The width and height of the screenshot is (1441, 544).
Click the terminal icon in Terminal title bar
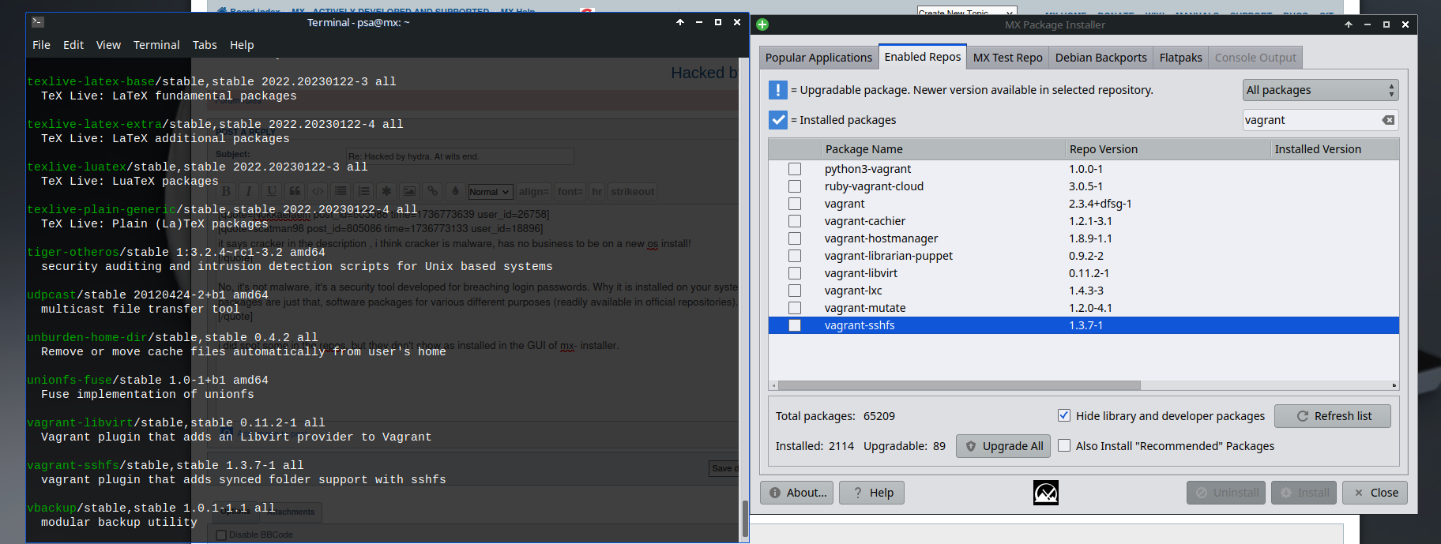coord(38,22)
